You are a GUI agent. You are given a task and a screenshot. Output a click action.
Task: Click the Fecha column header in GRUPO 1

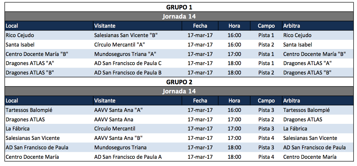200,26
